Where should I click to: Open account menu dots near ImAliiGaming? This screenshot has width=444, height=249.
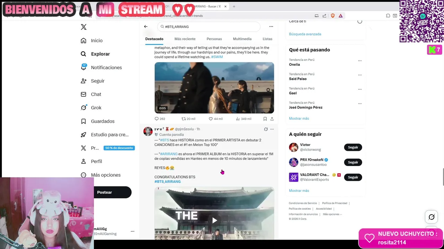tap(133, 231)
